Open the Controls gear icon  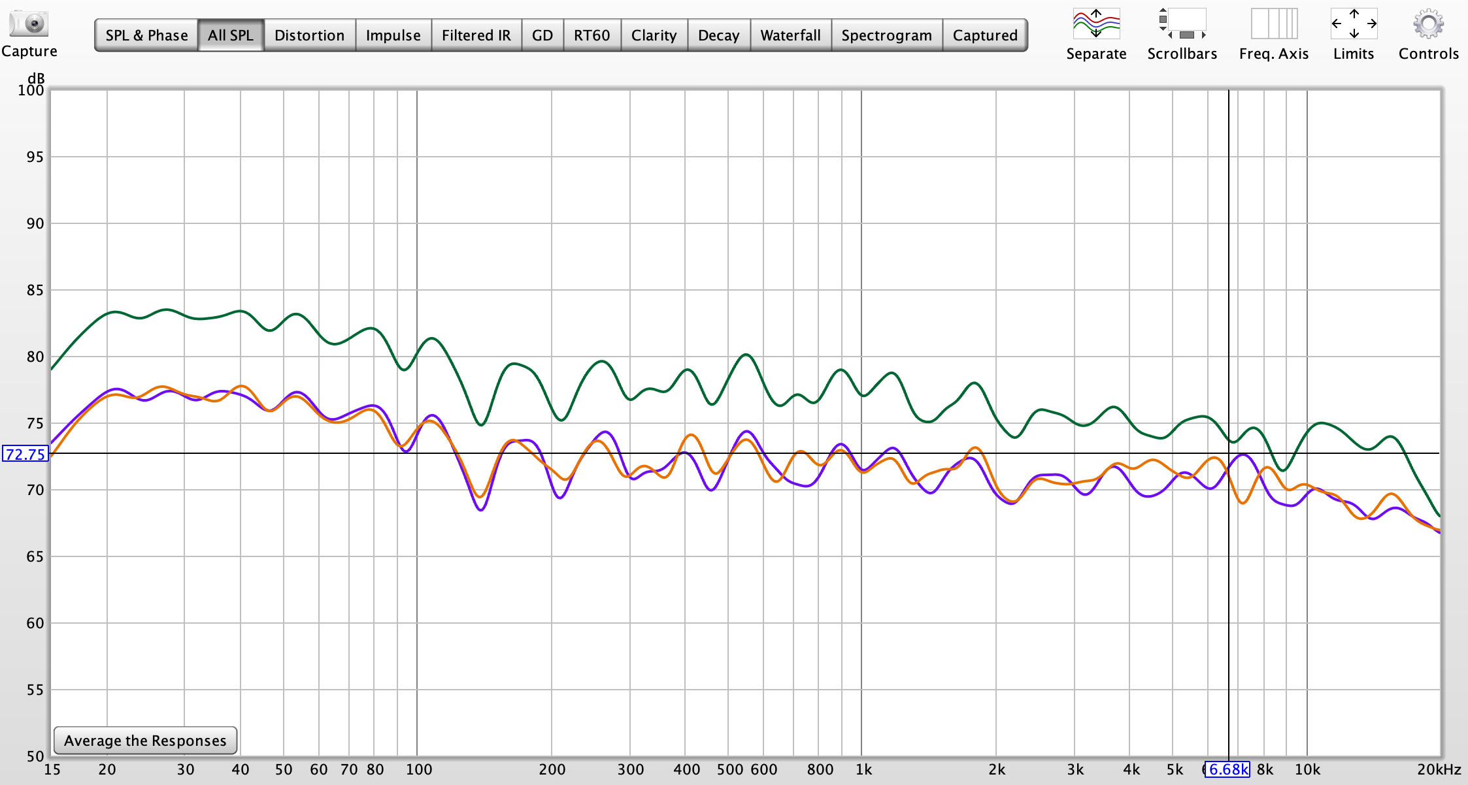(x=1428, y=24)
